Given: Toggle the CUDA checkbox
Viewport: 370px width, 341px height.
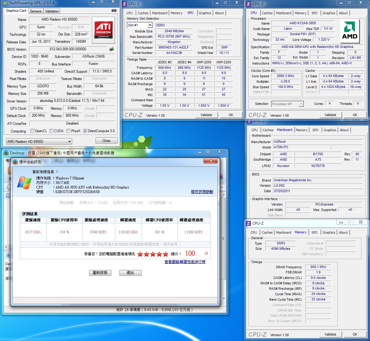Looking at the screenshot, I should [x=52, y=131].
